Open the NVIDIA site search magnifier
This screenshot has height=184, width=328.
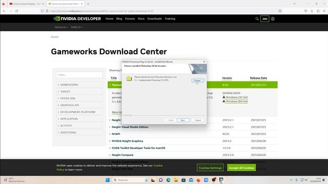click(257, 19)
